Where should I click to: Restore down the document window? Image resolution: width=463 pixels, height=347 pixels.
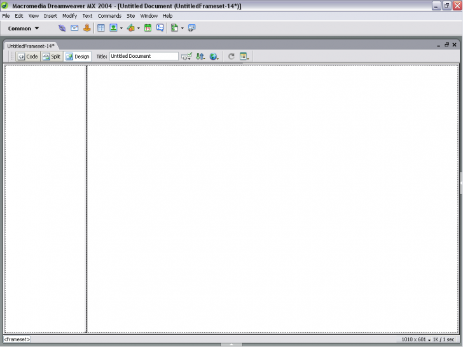446,44
